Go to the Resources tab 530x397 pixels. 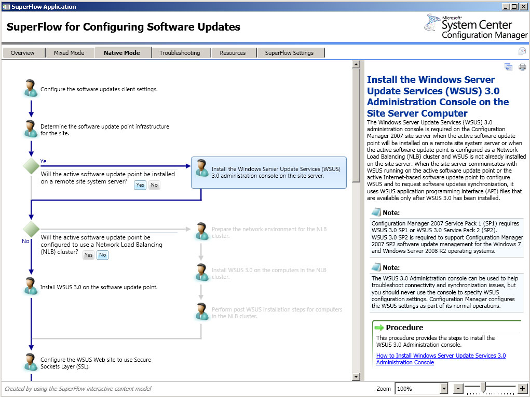[x=233, y=53]
